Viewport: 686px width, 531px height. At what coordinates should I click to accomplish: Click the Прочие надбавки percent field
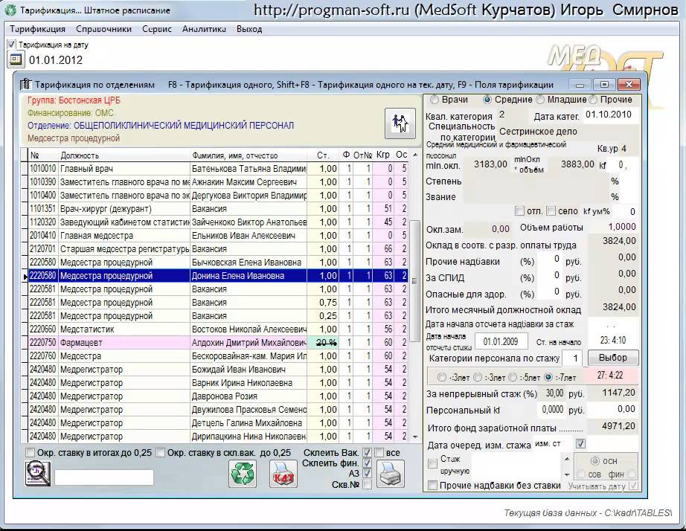point(549,261)
